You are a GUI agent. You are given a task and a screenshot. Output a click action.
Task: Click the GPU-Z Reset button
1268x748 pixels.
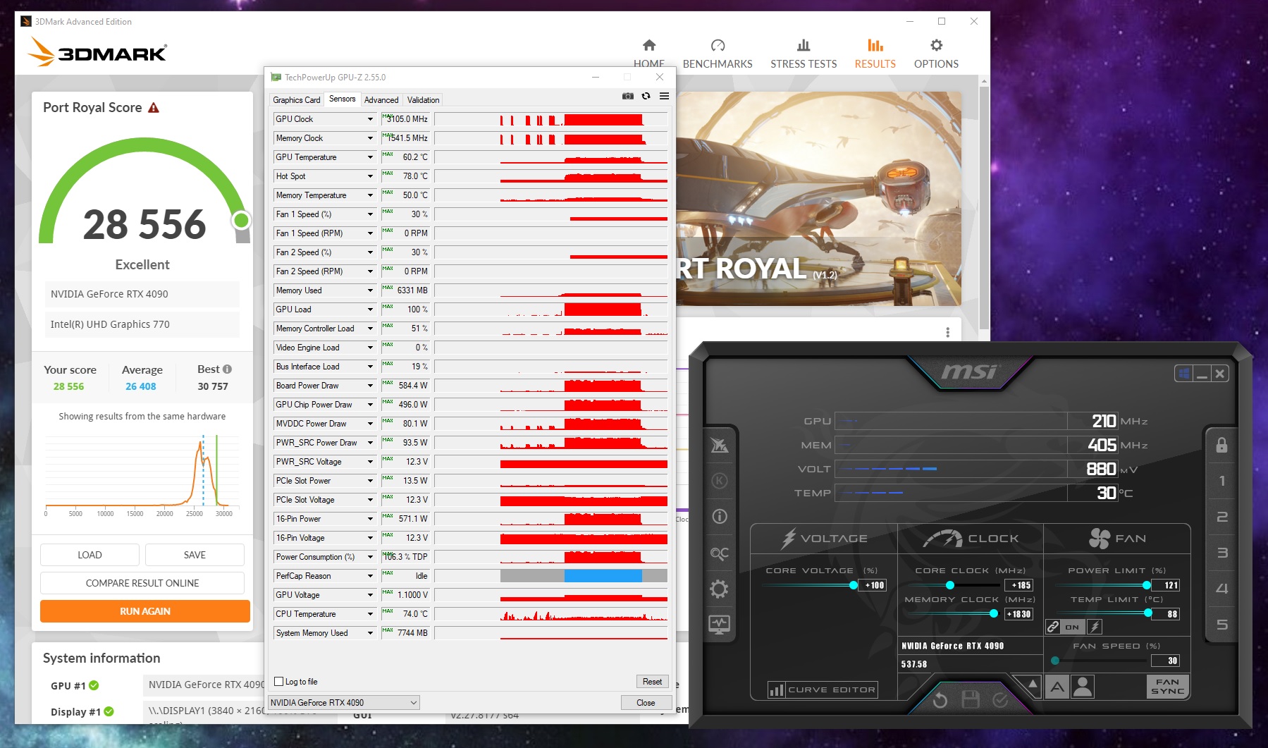652,682
